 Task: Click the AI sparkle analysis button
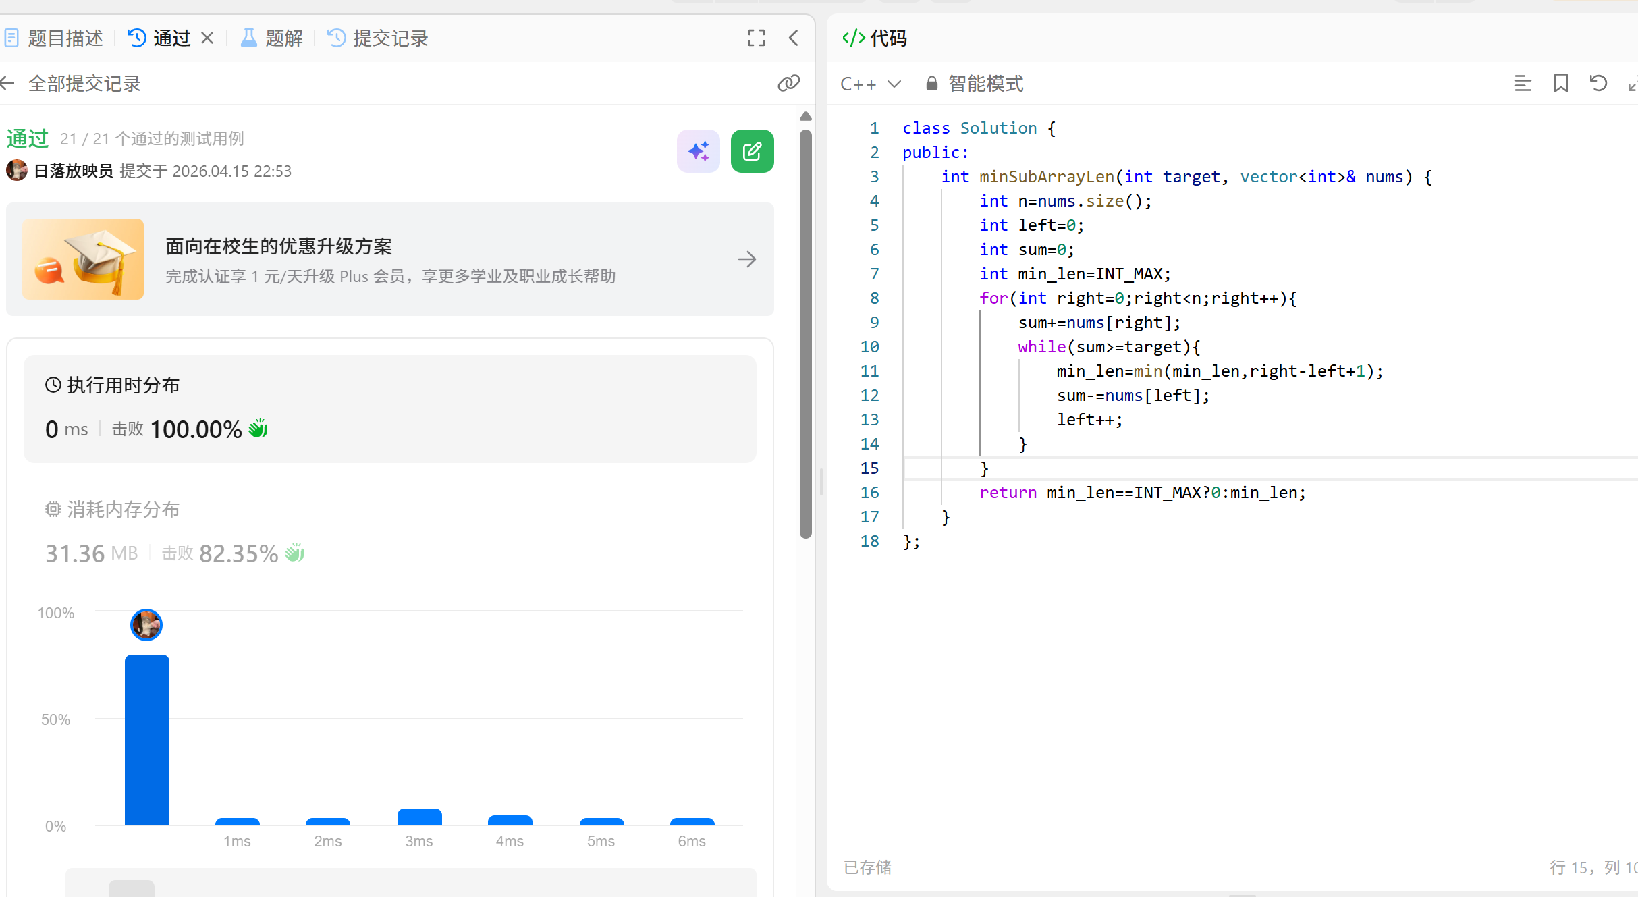point(698,151)
